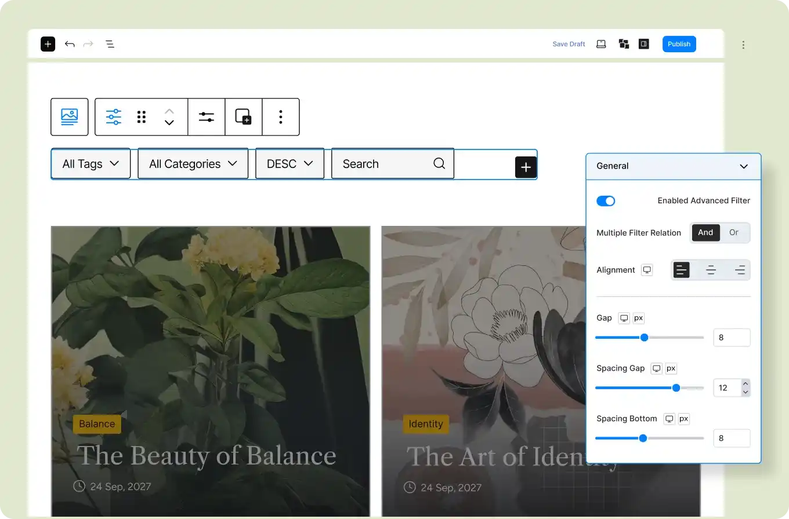
Task: Click the undo arrow icon
Action: click(70, 44)
